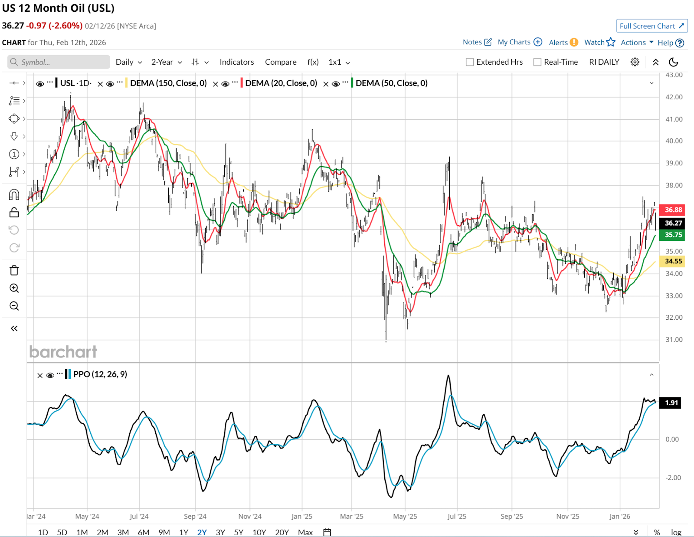The height and width of the screenshot is (537, 694).
Task: Open the 2-Year period dropdown
Action: 166,62
